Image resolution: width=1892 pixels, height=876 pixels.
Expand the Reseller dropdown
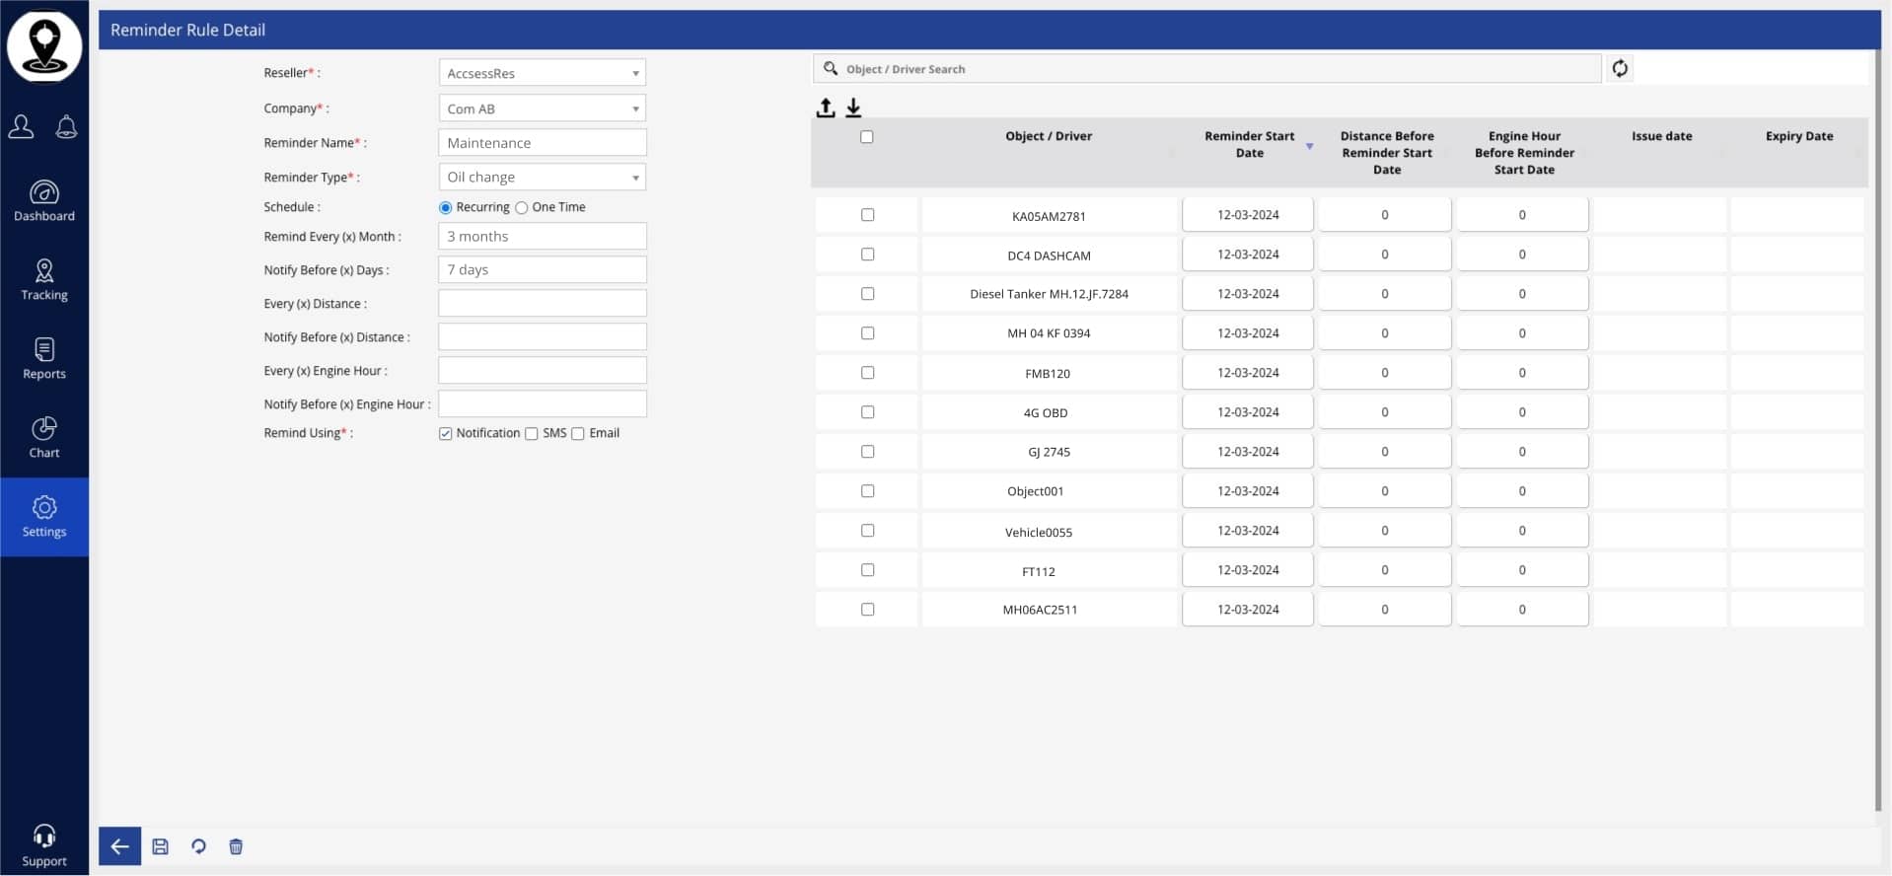(x=635, y=73)
